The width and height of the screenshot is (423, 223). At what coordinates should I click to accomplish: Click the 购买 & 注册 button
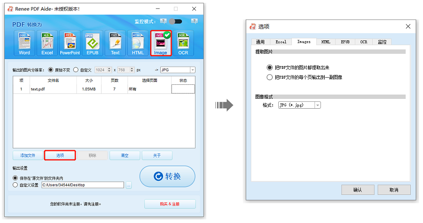point(170,204)
